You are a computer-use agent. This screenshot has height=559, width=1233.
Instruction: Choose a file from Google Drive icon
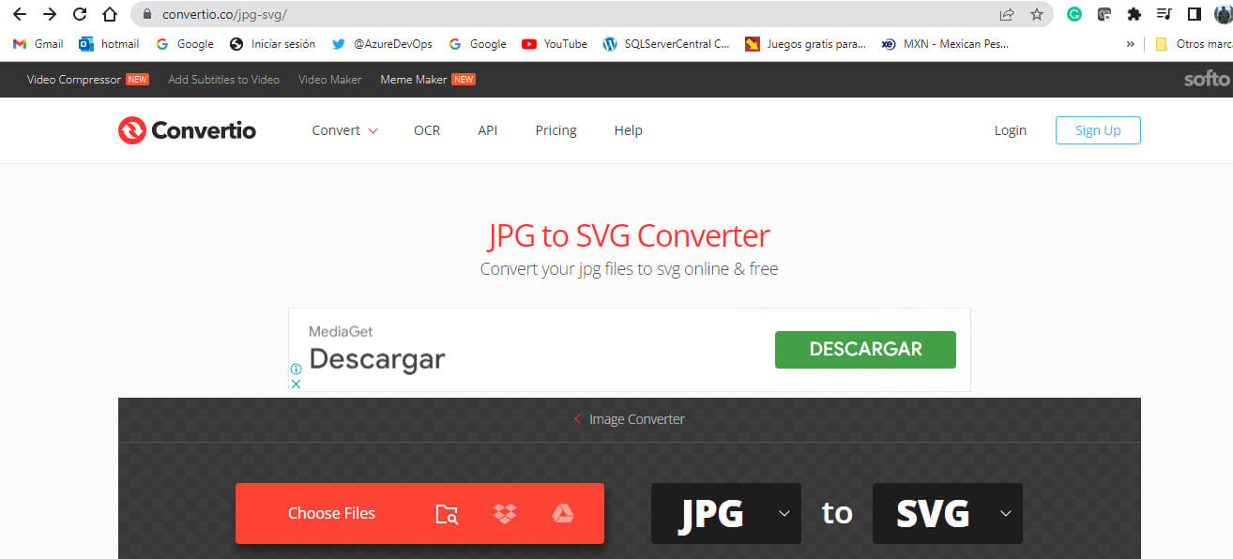click(562, 514)
